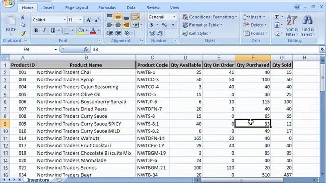Viewport: 326px width, 183px height.
Task: Increase indent of cell contents
Action: click(118, 33)
